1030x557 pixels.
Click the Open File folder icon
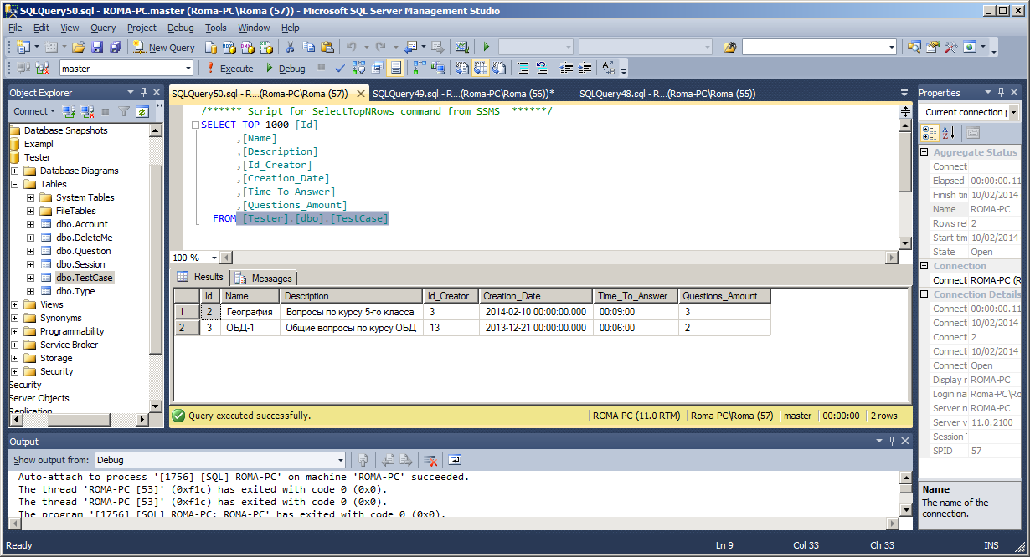click(x=79, y=48)
